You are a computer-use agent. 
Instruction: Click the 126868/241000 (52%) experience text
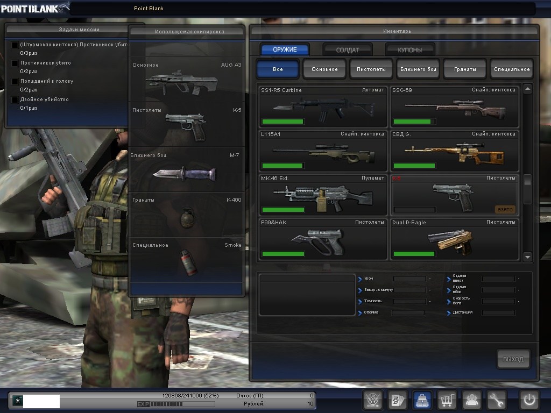[x=190, y=395]
